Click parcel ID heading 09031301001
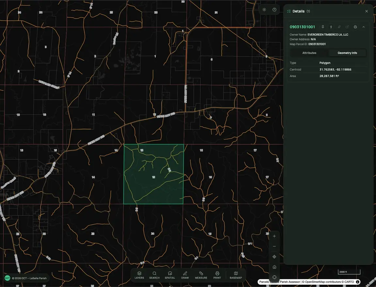Viewport: 376px width, 287px height. click(x=302, y=27)
